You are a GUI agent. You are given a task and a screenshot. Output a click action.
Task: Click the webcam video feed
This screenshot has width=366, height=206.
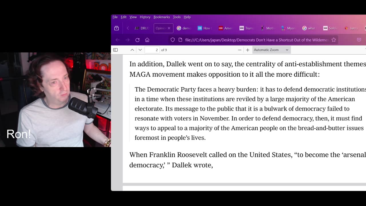pos(55,100)
